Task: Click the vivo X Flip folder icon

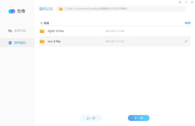Action: click(x=42, y=41)
